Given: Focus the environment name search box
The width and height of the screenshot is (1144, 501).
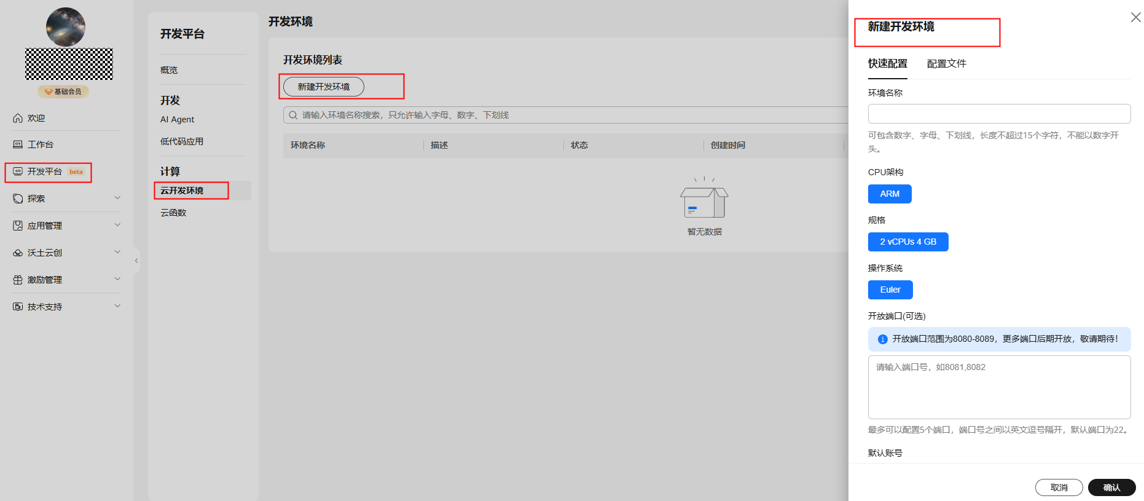Looking at the screenshot, I should point(565,115).
